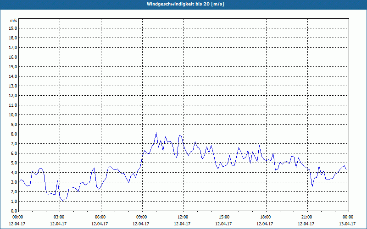367x229 pixels.
Task: Select the y-axis label '10,0'
Action: pyautogui.click(x=13, y=115)
